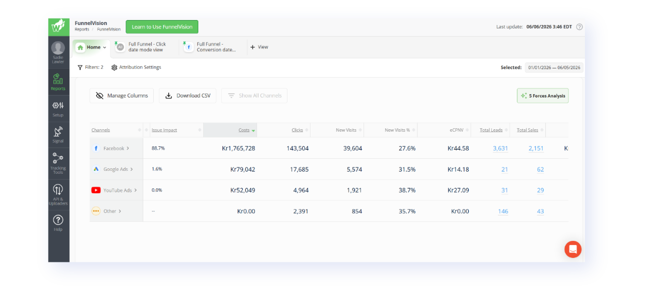Click the Facebook channel icon
645x293 pixels.
96,148
